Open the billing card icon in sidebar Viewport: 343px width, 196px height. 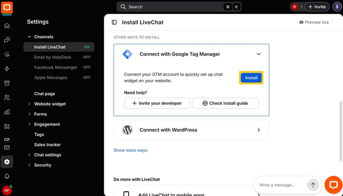click(7, 147)
